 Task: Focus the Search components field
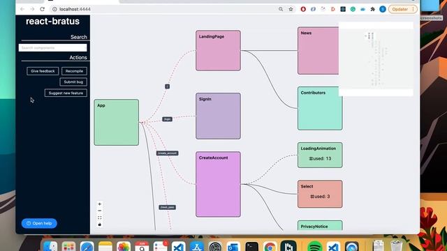pyautogui.click(x=53, y=48)
